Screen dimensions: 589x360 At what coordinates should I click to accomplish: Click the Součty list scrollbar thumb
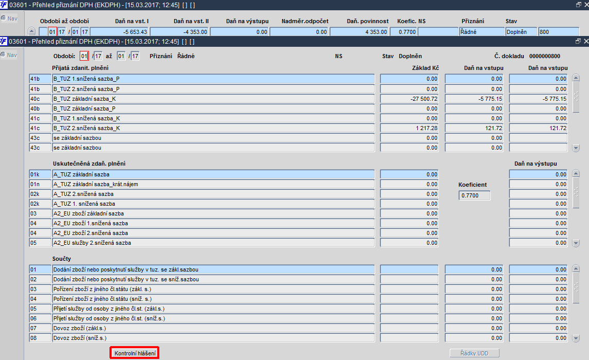[576, 288]
